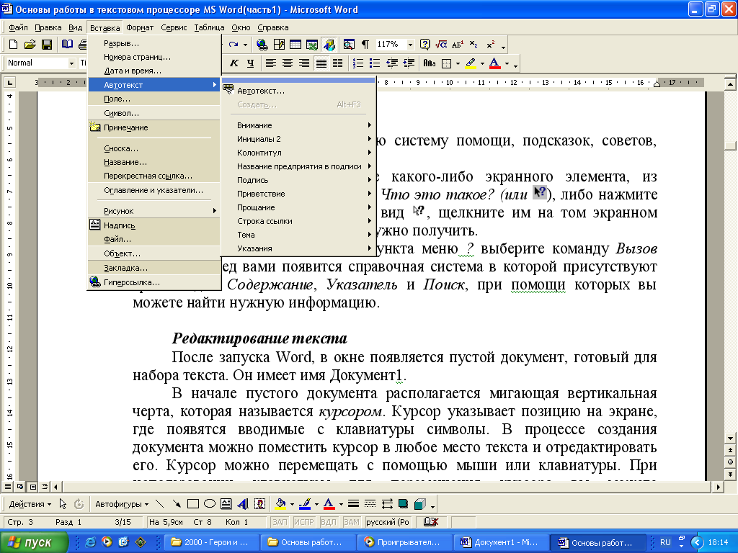Click the RU language indicator

pyautogui.click(x=665, y=542)
